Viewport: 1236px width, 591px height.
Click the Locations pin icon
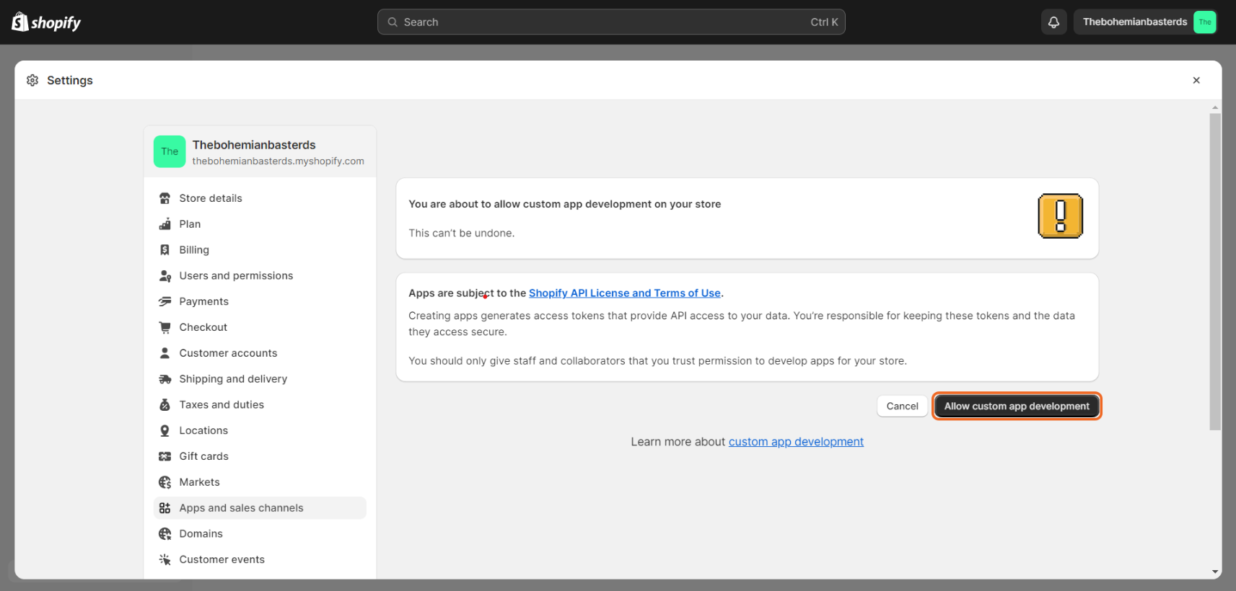165,430
